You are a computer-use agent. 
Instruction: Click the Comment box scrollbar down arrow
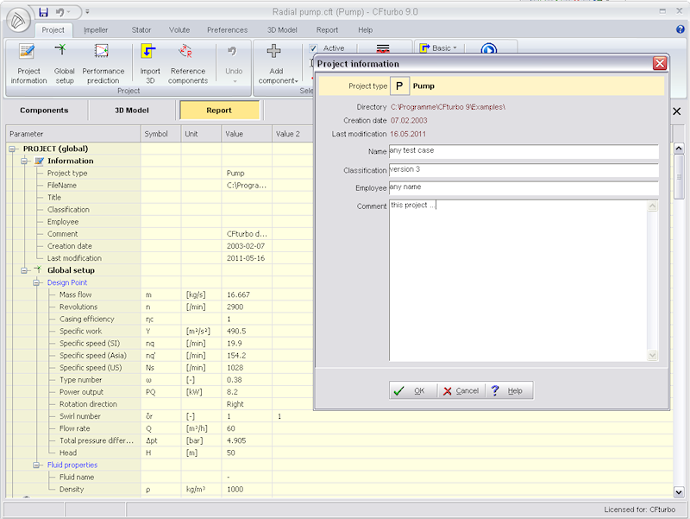(653, 355)
